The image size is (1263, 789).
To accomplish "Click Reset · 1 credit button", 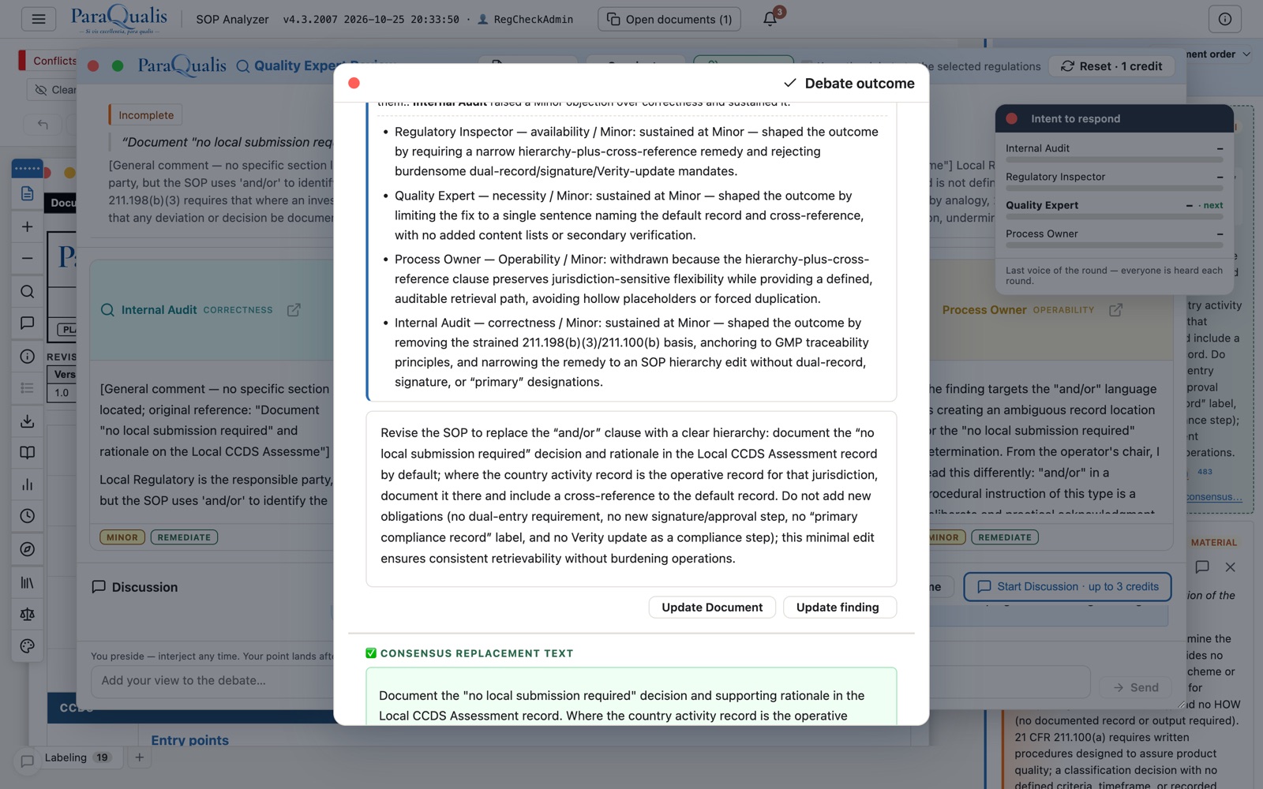I will 1111,66.
